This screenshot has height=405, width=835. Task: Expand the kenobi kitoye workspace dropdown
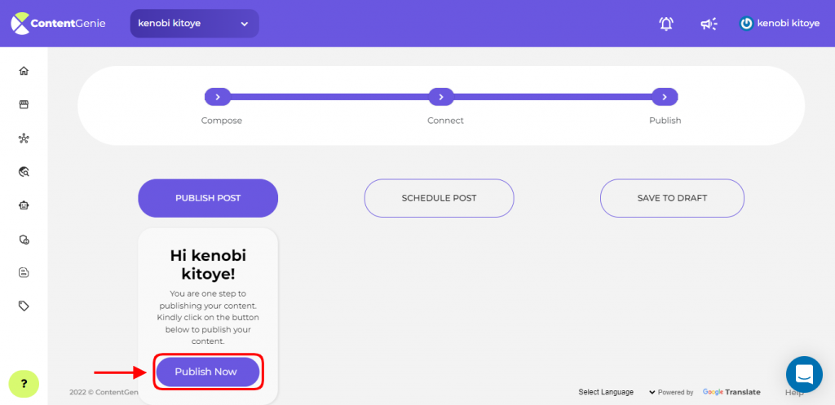click(194, 24)
